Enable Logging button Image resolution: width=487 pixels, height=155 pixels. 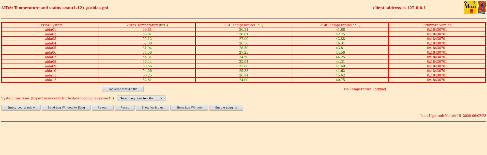click(x=226, y=107)
